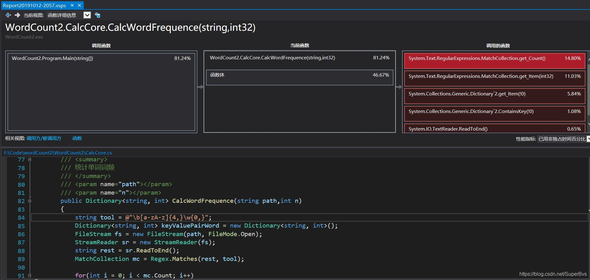Select the 函数体 46.67% block
The width and height of the screenshot is (590, 280).
300,78
